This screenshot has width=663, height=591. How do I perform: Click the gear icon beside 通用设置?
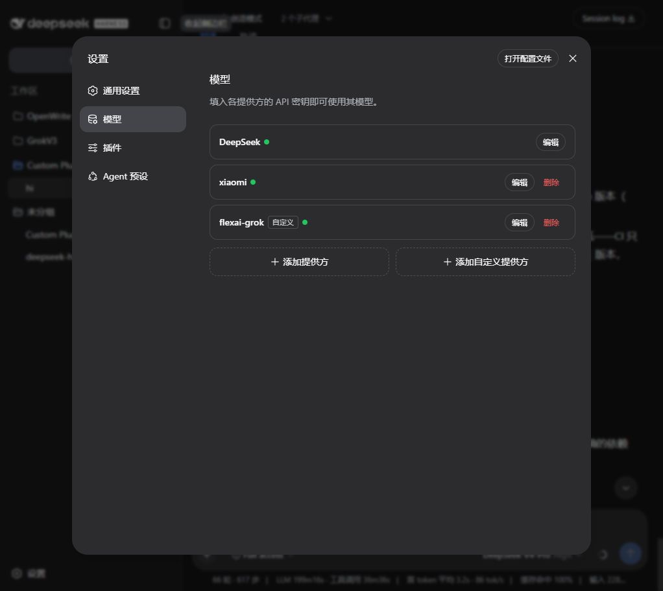[93, 91]
